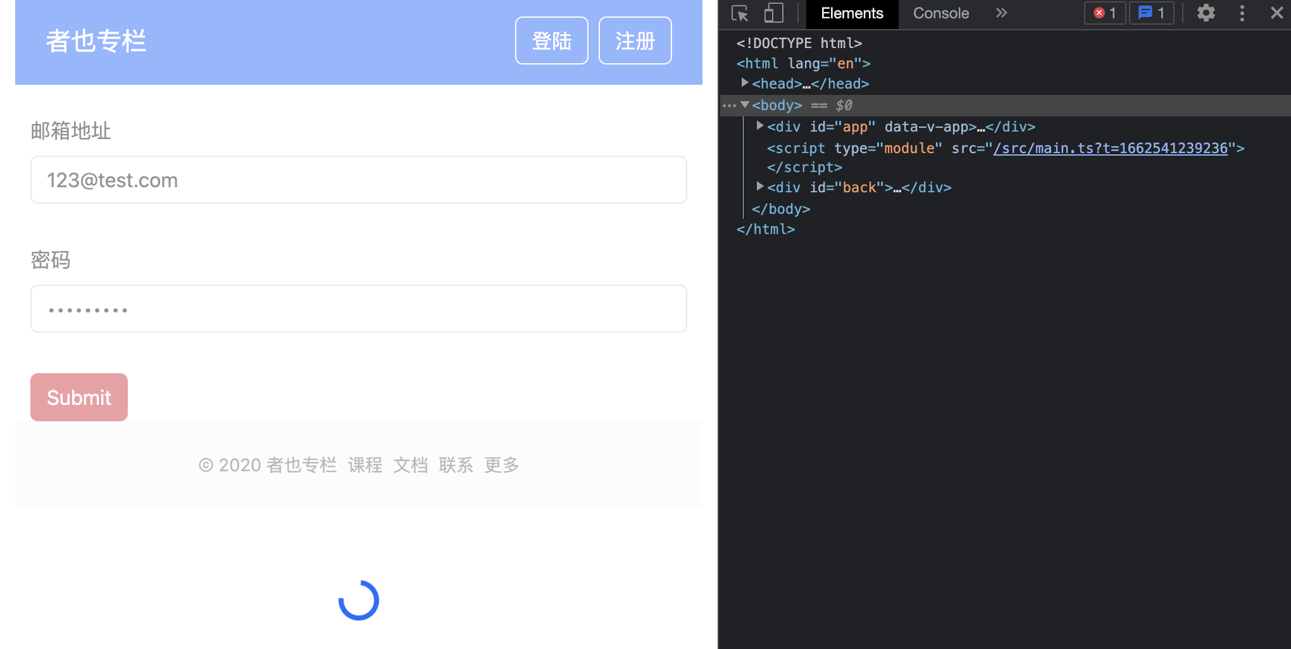Click the 注册 button in the header
Image resolution: width=1291 pixels, height=649 pixels.
pos(635,40)
